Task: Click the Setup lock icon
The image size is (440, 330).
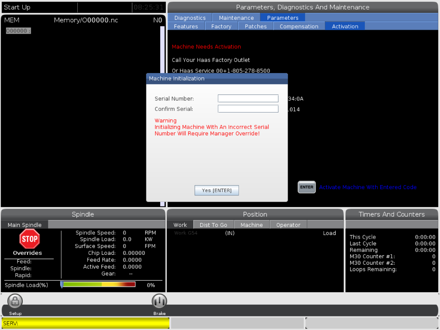Action: 15,301
